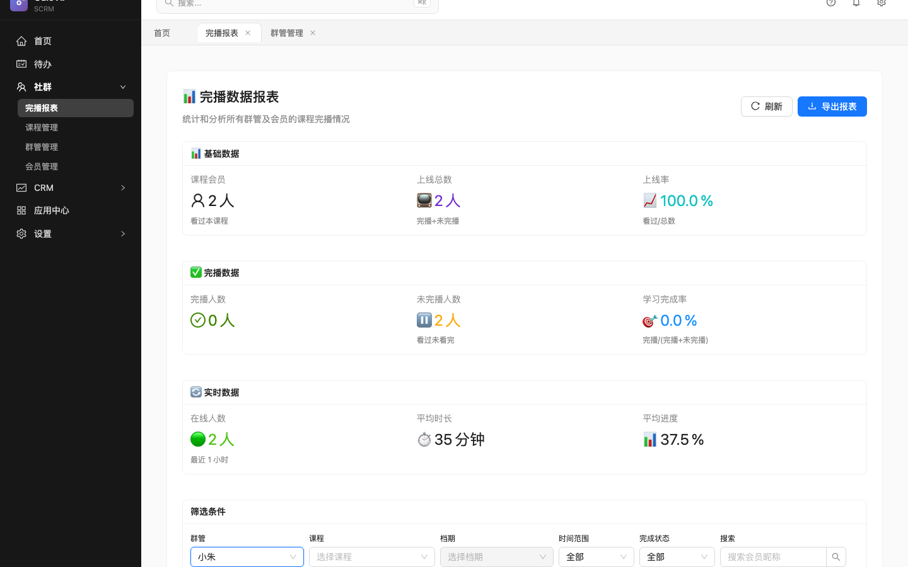Click the bar chart icon under 平均进度
This screenshot has width=908, height=567.
(x=650, y=439)
